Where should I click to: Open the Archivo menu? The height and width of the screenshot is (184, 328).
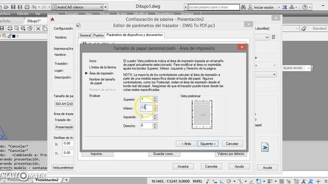5,14
